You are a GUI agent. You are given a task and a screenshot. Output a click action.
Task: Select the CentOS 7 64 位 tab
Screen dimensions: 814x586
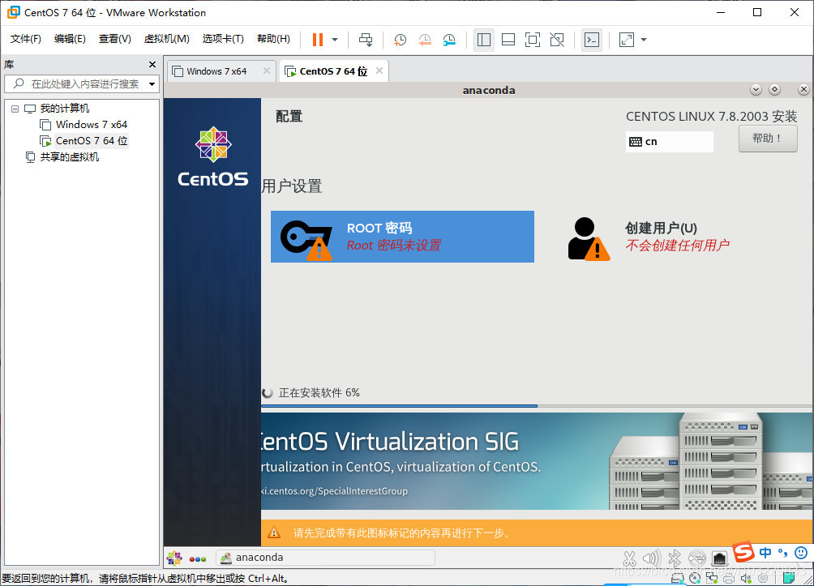coord(332,71)
